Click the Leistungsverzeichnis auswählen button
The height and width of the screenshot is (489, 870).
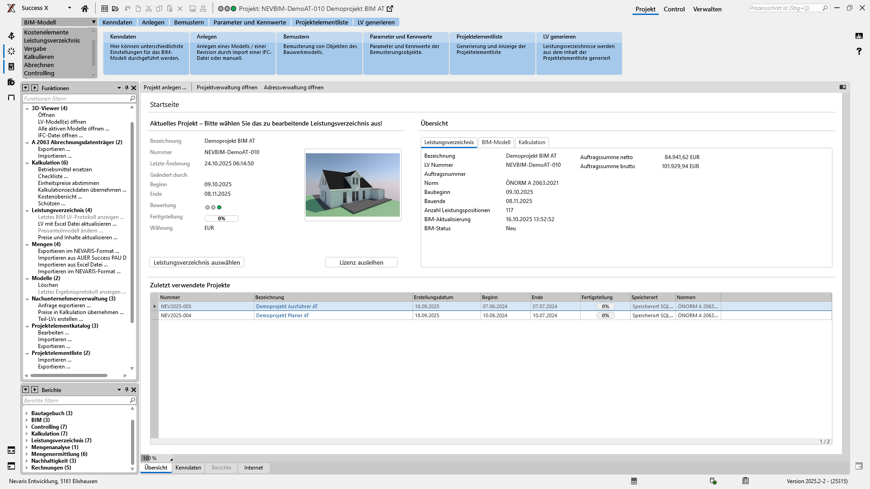click(196, 262)
